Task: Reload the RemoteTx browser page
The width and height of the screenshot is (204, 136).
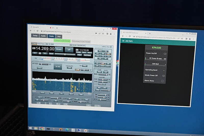Action: [37, 31]
